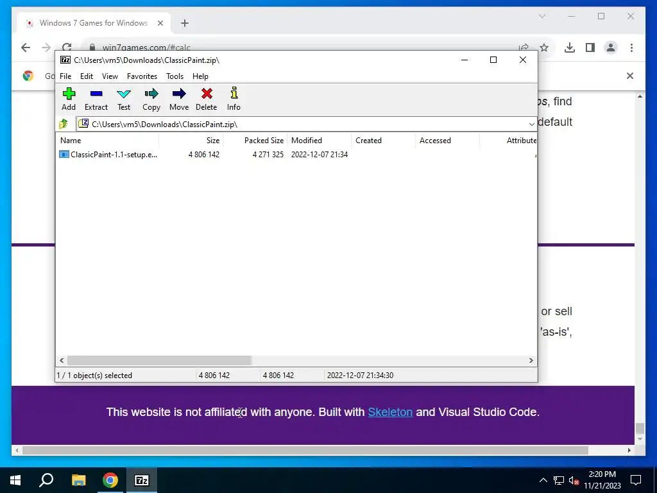
Task: Open Chrome profile avatar
Action: [x=611, y=48]
